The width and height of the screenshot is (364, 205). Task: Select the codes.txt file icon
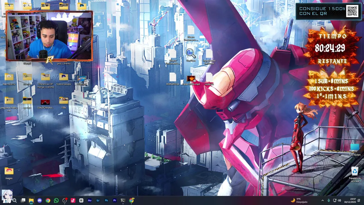(x=209, y=79)
